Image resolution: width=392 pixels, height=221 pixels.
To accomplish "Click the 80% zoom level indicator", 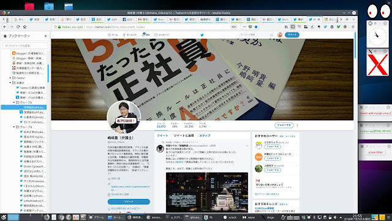I will click(233, 27).
